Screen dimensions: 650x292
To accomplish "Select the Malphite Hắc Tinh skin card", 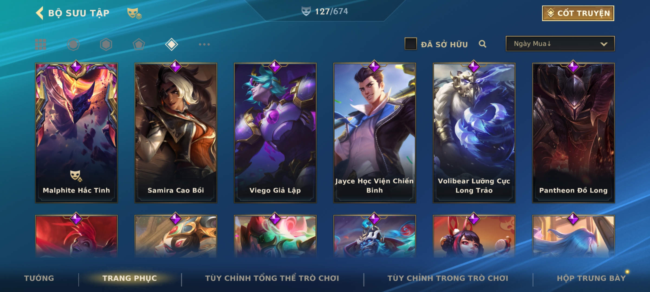I will pos(76,132).
